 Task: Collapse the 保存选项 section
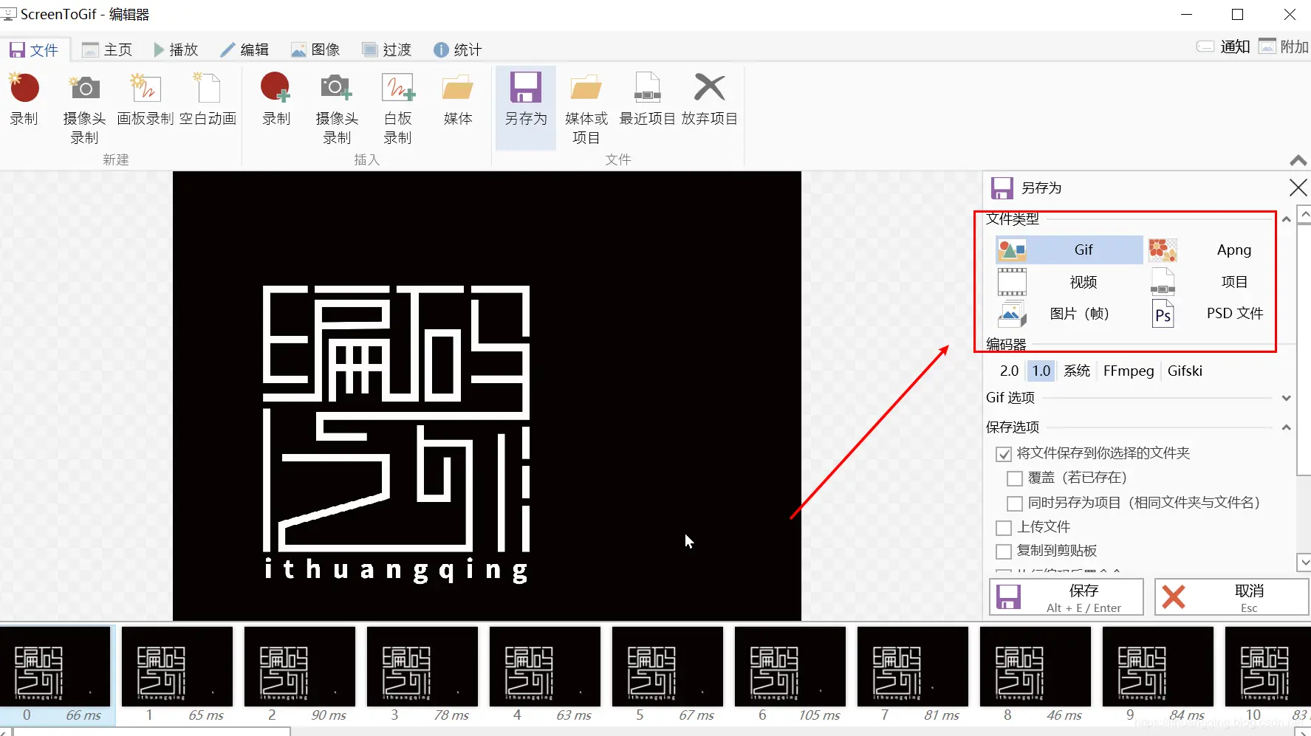pyautogui.click(x=1287, y=427)
